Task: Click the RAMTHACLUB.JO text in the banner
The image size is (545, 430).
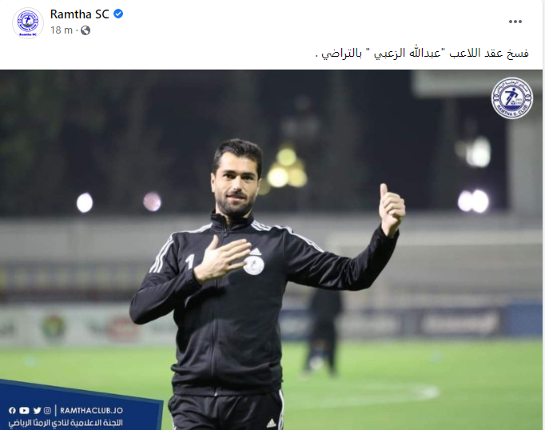Action: click(x=91, y=411)
